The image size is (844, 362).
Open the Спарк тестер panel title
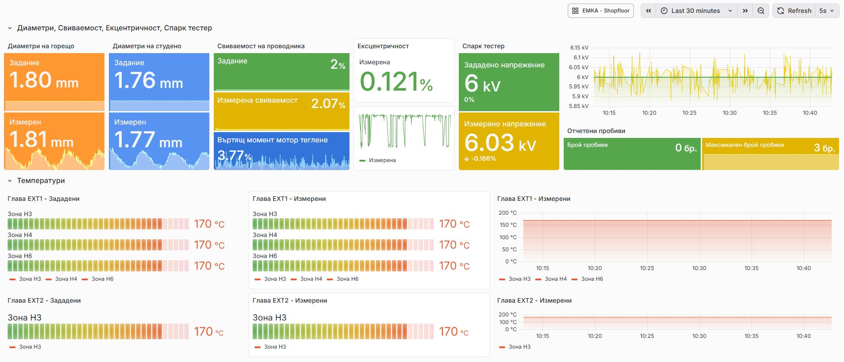click(483, 46)
